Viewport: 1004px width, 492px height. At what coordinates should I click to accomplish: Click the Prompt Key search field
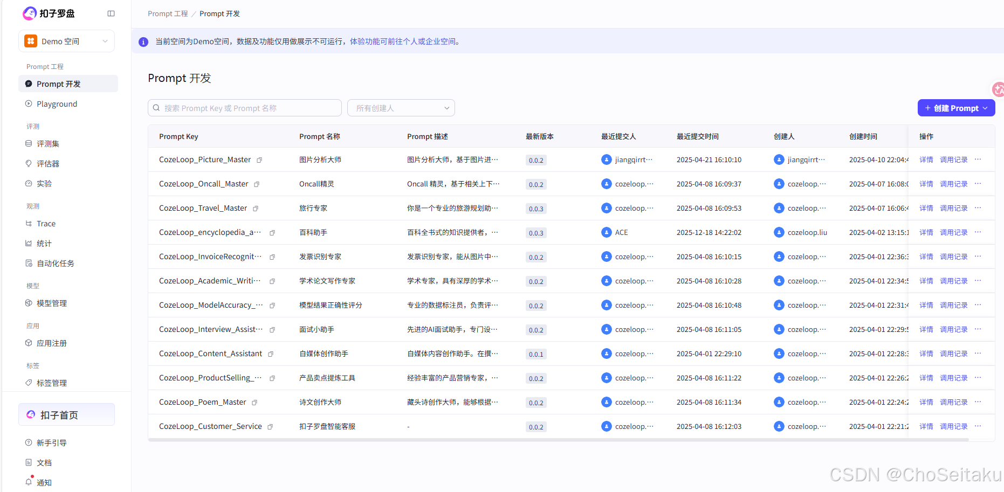(245, 108)
